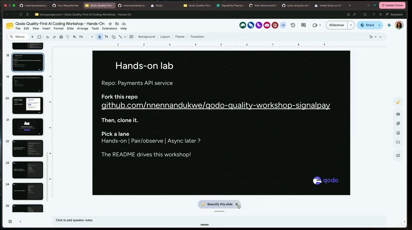Open the comment history icon
412x230 pixels.
point(304,25)
